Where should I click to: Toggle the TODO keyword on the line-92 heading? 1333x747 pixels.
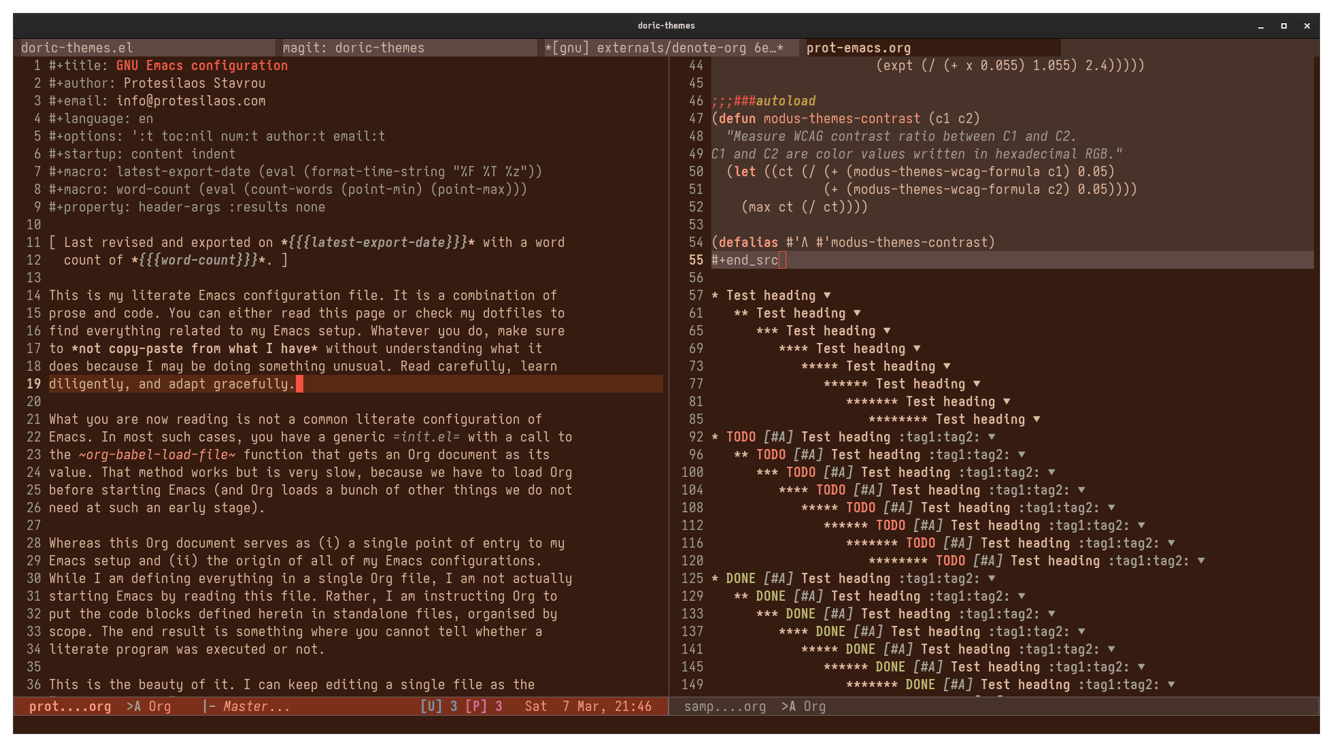pos(741,437)
